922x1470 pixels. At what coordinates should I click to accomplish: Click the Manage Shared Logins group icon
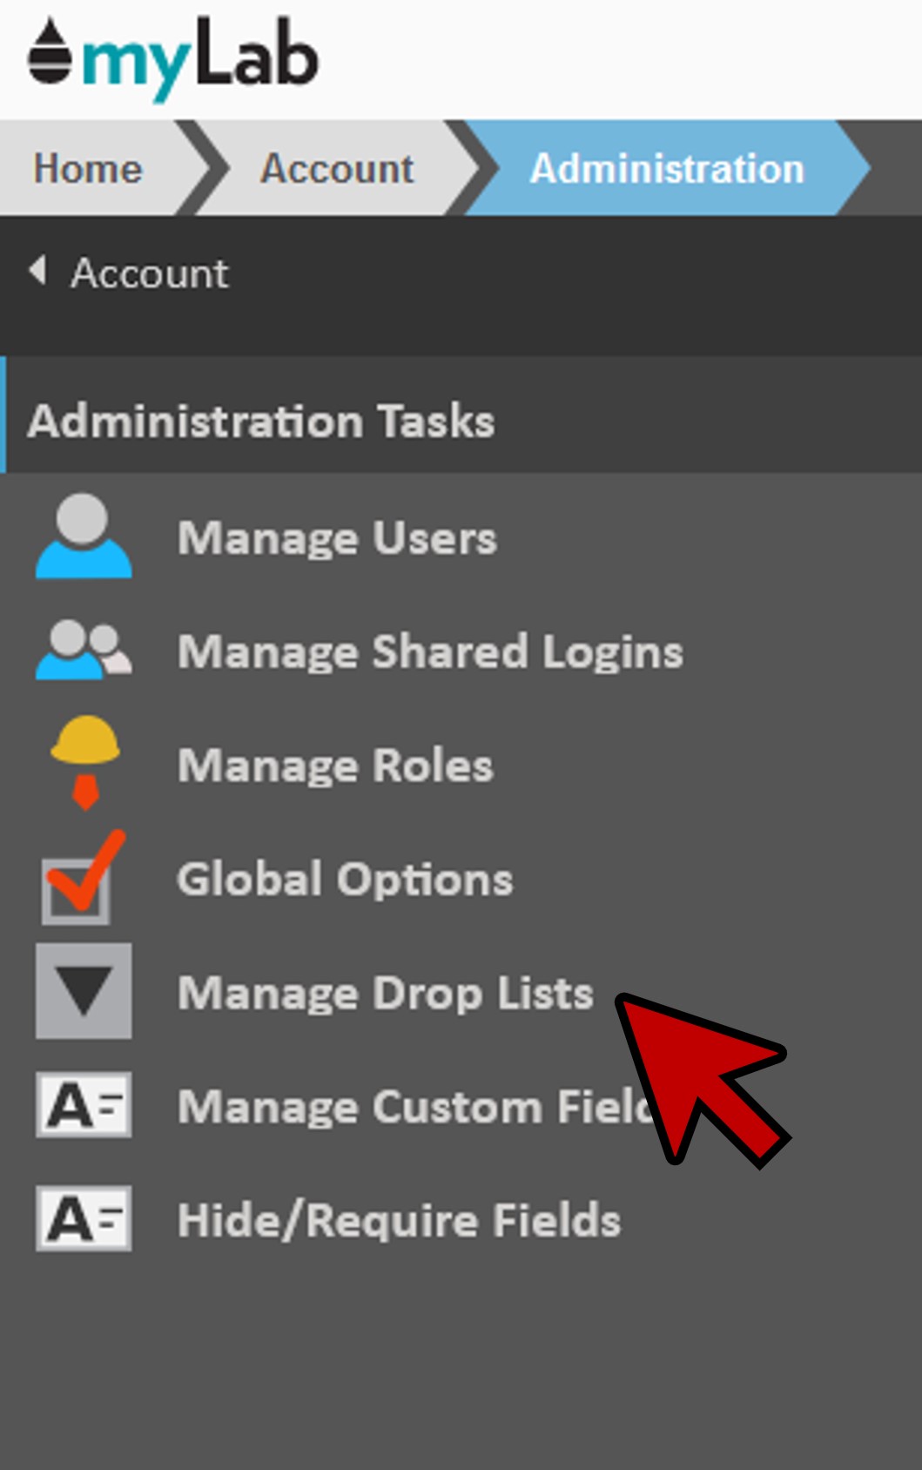point(84,650)
